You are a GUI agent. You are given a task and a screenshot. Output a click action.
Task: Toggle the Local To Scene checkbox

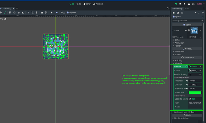[190, 99]
